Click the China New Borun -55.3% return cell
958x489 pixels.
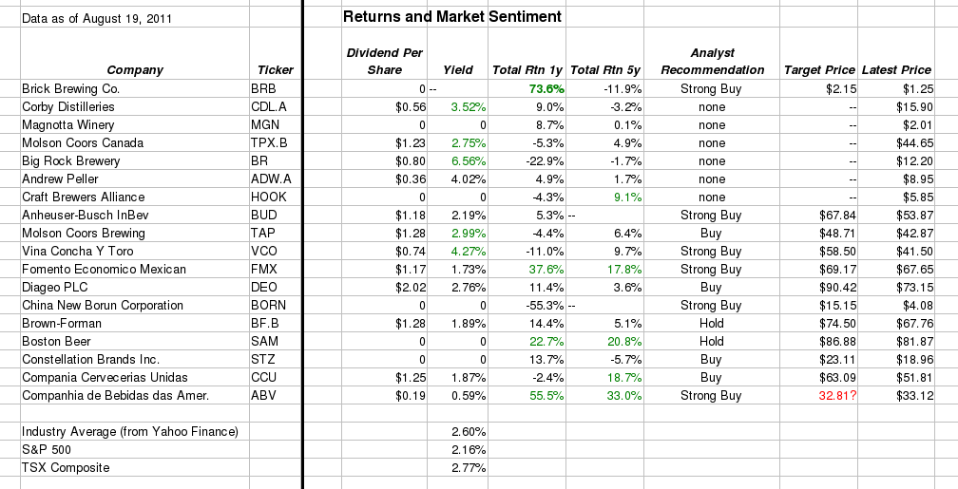tap(545, 306)
